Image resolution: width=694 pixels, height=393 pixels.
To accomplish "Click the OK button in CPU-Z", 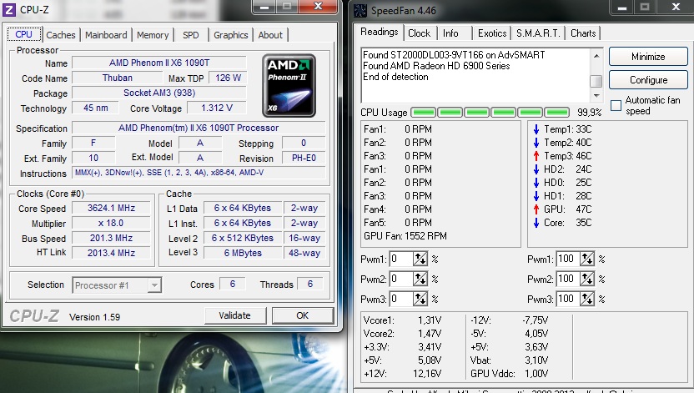I will (302, 315).
